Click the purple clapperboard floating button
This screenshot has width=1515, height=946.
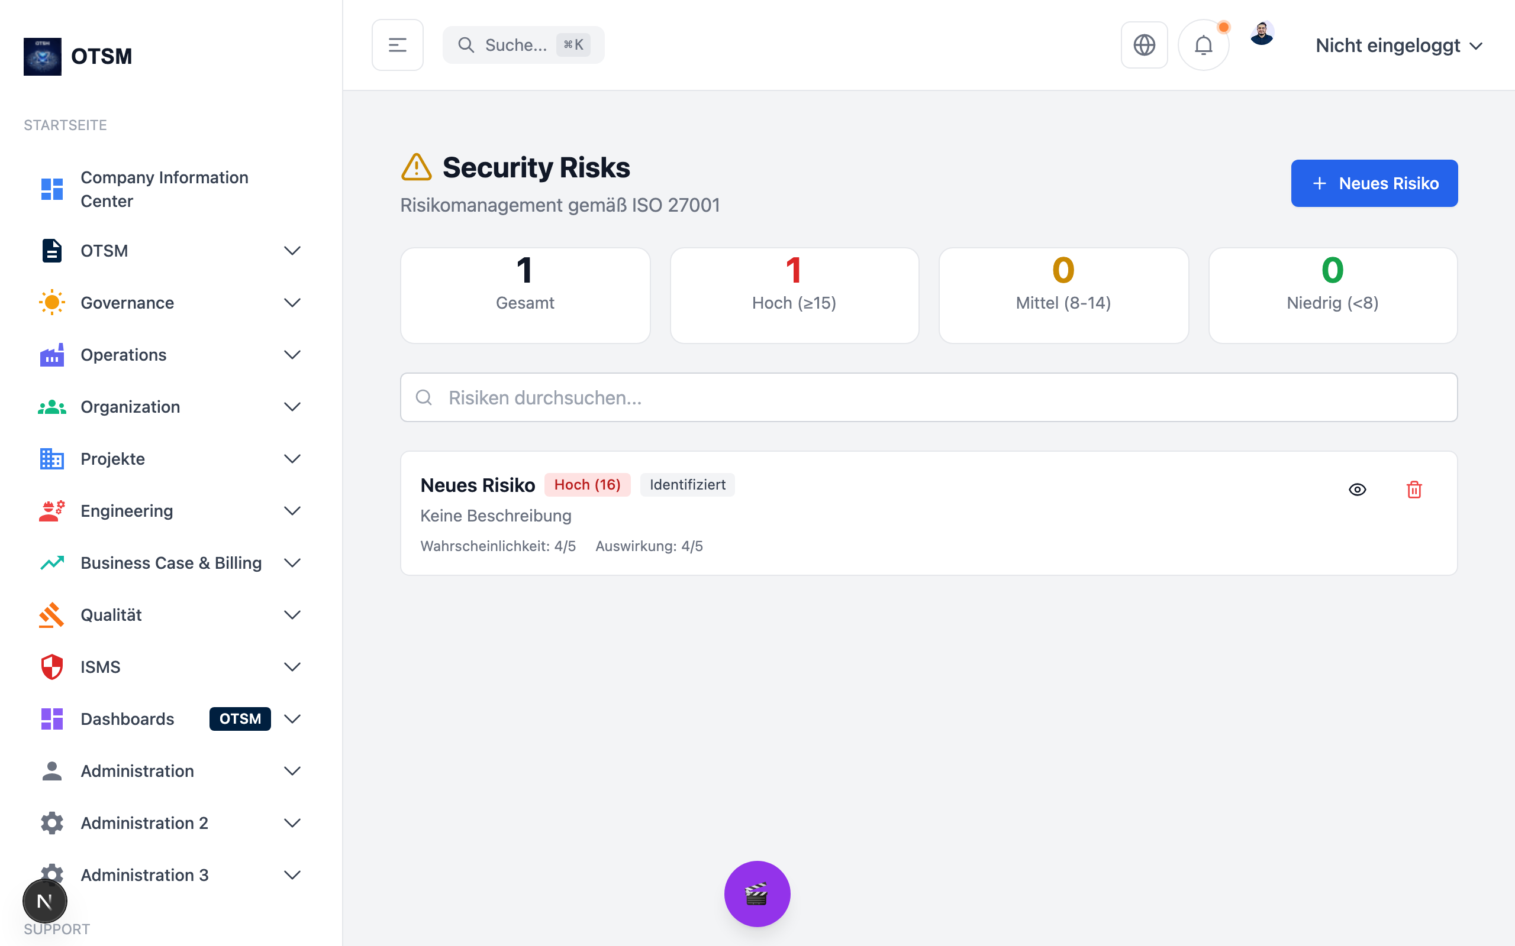click(757, 893)
